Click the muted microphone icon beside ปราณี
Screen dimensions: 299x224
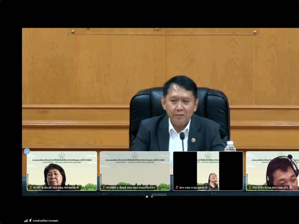[x=30, y=188]
